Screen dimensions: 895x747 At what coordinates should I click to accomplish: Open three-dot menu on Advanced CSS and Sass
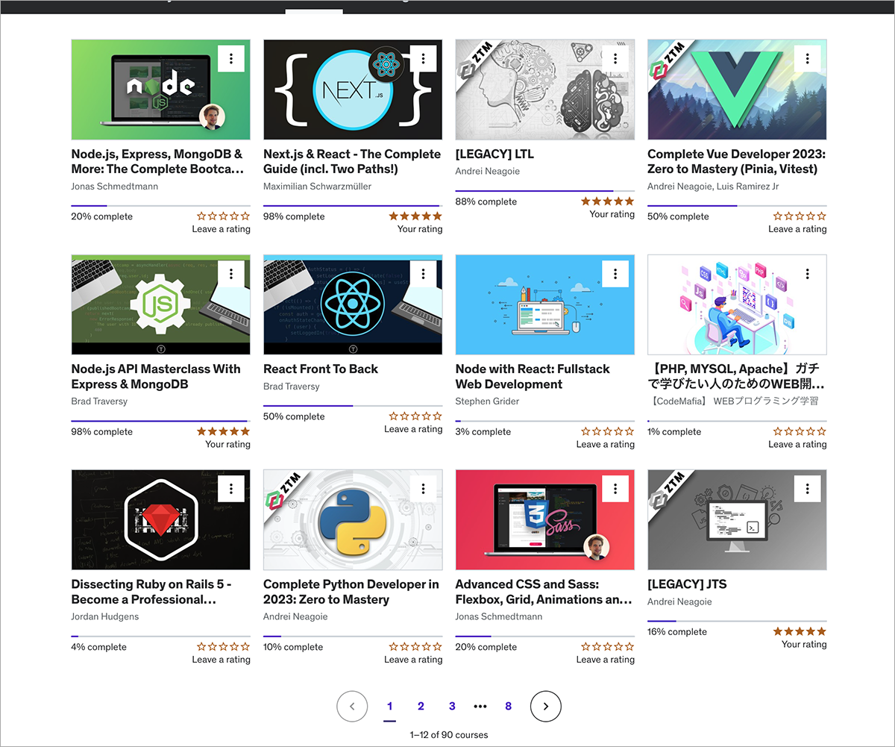615,489
